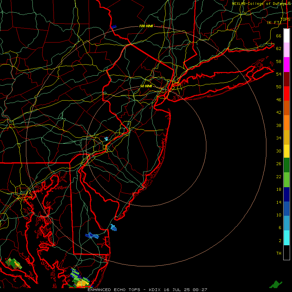The image size is (292, 292).
Task: Click the legend value '2'
Action: pyautogui.click(x=280, y=241)
